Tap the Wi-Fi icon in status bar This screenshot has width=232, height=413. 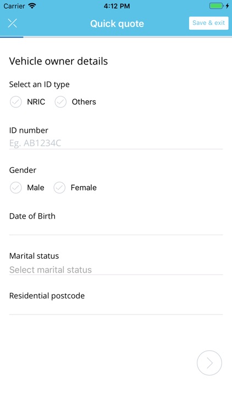[x=32, y=6]
